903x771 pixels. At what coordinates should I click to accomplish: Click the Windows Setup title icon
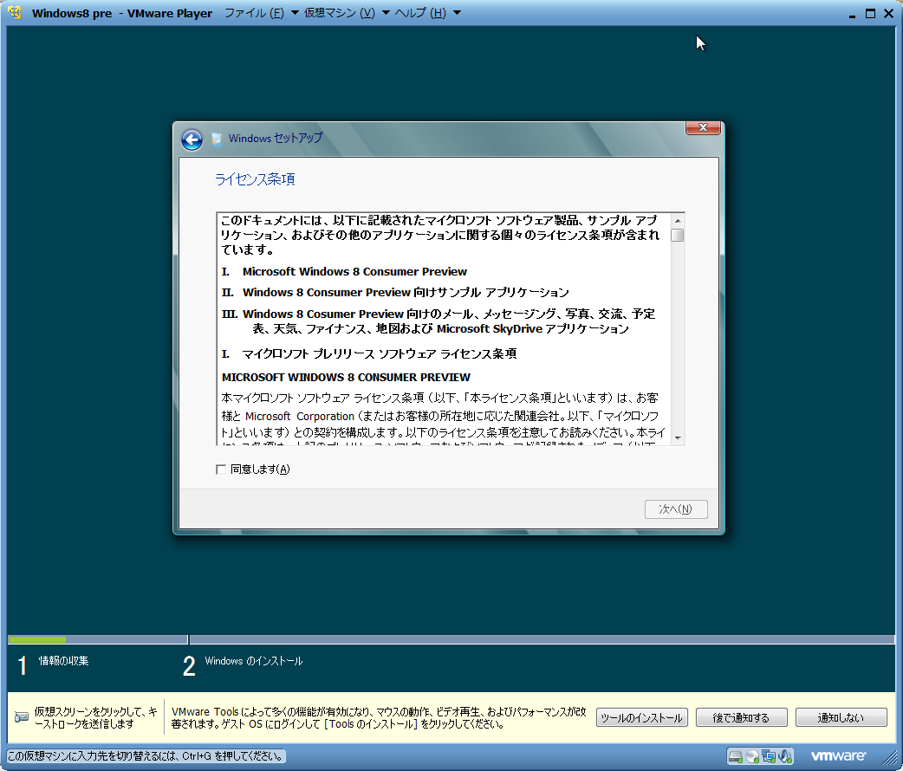217,139
